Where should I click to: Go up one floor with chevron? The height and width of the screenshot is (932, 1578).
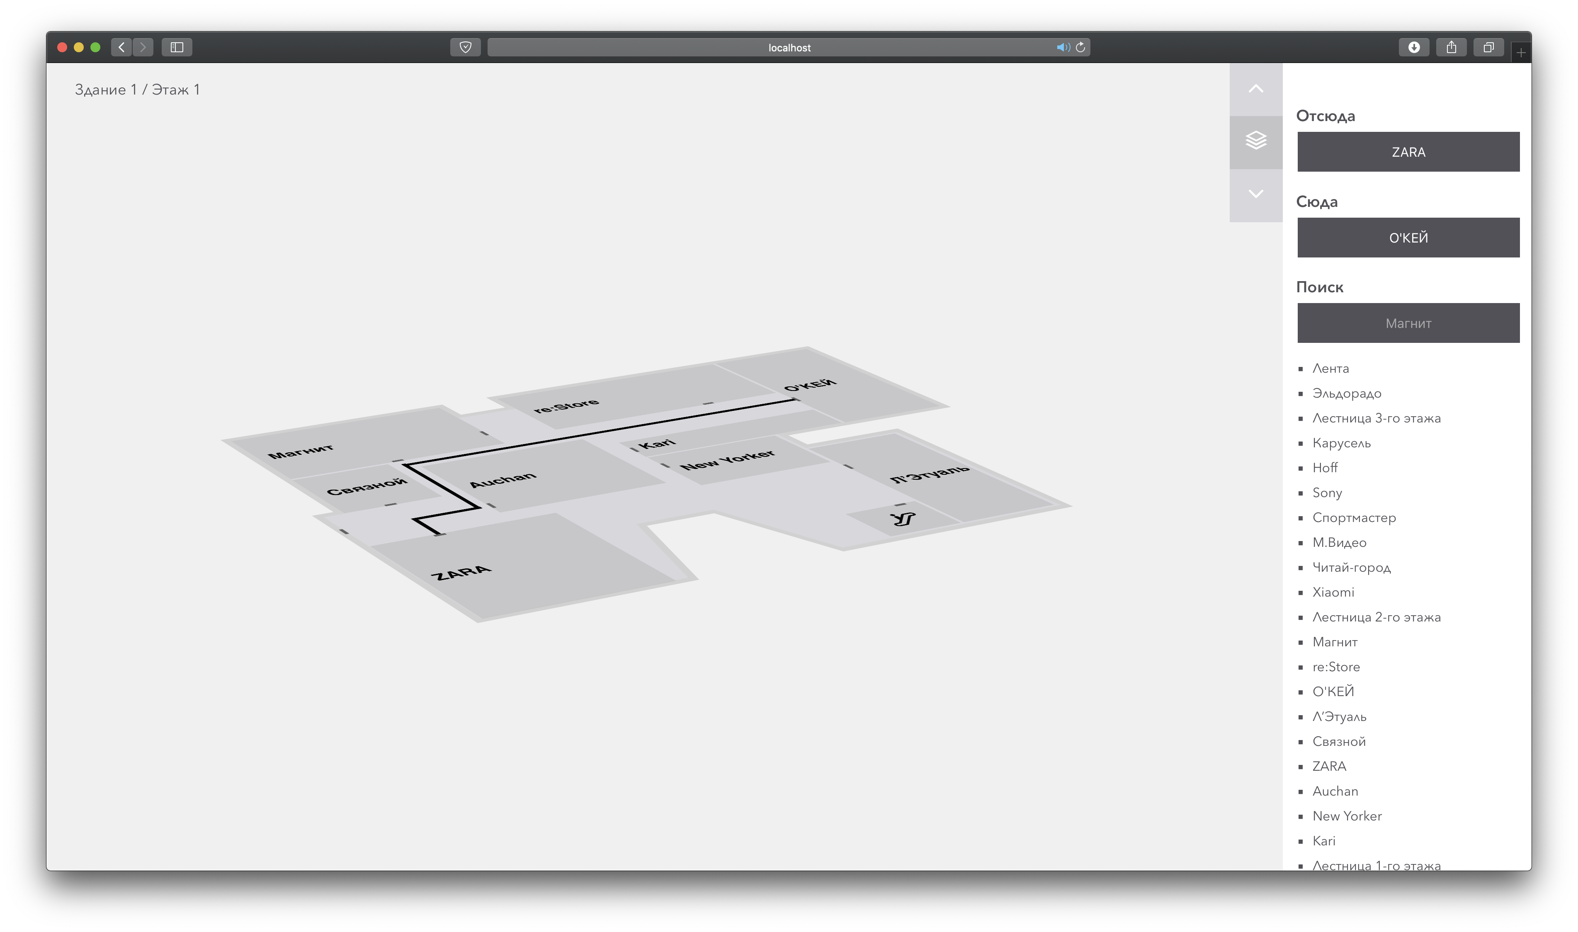point(1255,89)
